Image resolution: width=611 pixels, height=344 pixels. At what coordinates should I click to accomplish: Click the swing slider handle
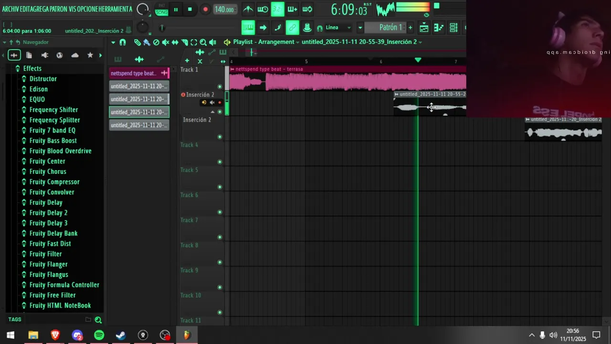pos(162,28)
